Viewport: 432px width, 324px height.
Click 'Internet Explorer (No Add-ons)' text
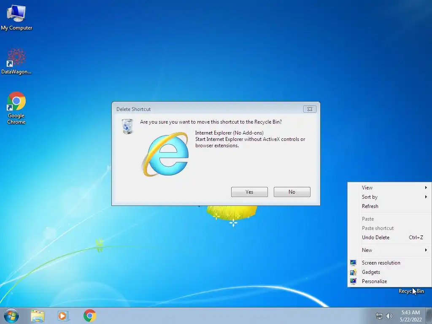click(x=229, y=133)
